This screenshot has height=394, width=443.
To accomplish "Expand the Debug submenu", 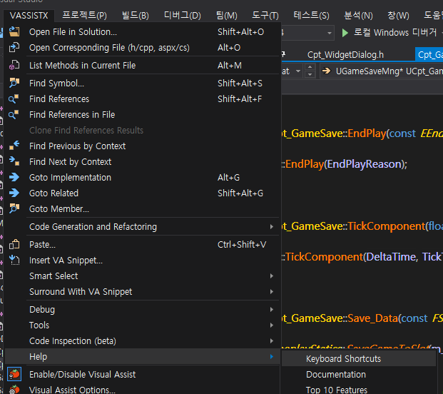I will tap(143, 310).
